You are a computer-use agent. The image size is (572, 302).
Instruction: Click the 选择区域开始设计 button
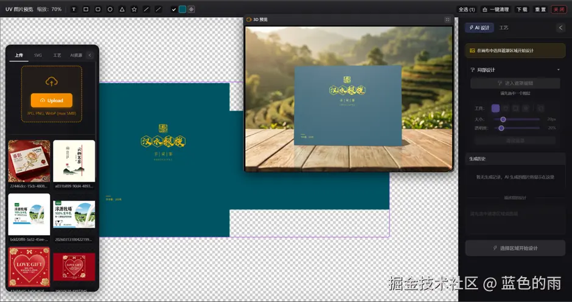pyautogui.click(x=515, y=248)
